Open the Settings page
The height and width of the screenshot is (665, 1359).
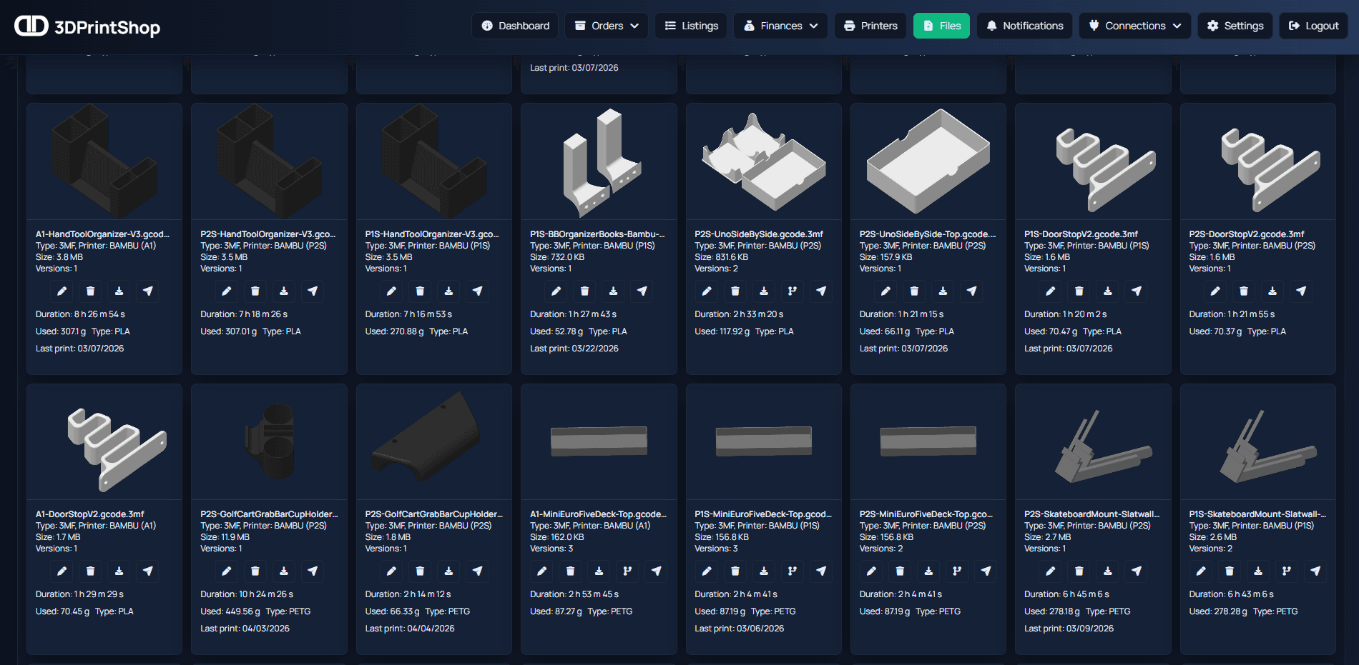[x=1235, y=26]
